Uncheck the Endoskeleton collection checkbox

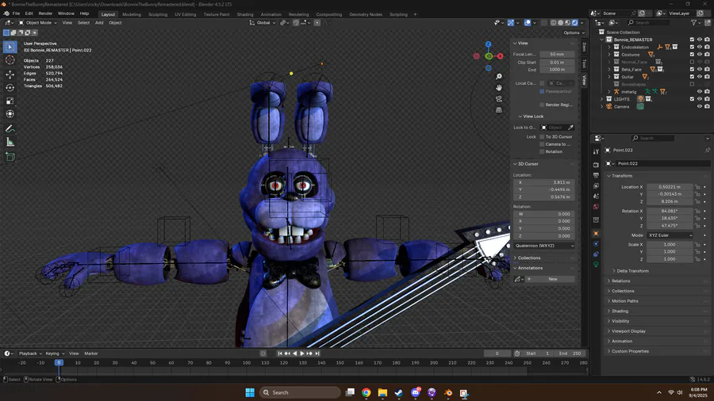[x=692, y=47]
